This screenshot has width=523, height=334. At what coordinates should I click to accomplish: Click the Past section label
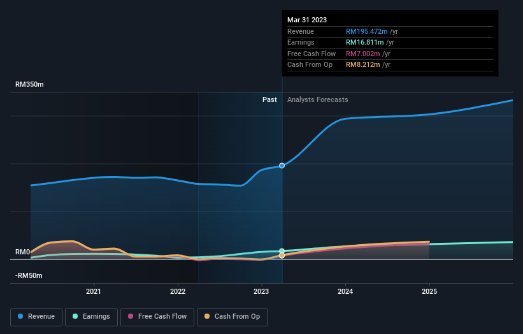click(269, 99)
